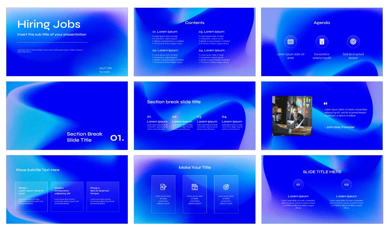Select the circled 01 number badge

(298, 184)
